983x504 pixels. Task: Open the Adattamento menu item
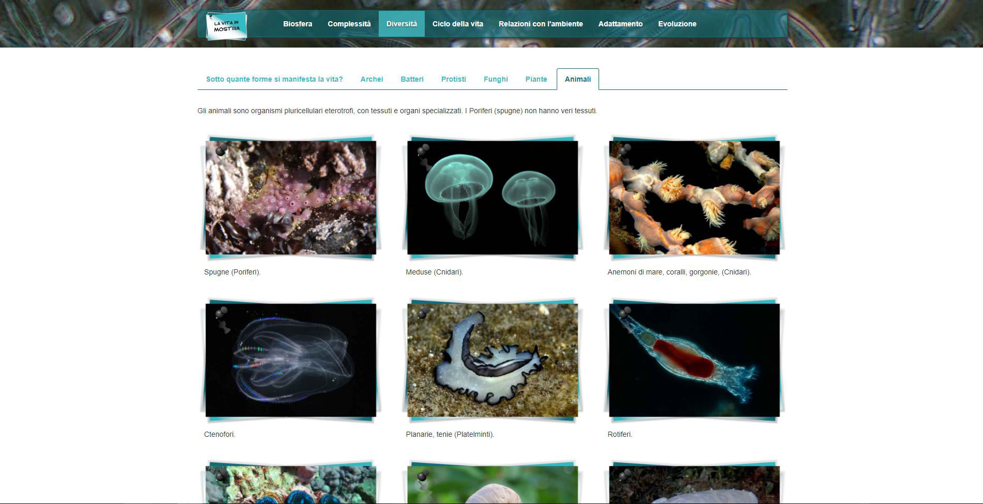coord(620,24)
